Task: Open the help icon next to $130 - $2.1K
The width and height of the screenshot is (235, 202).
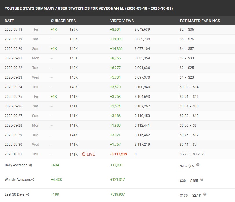Action: (205, 194)
